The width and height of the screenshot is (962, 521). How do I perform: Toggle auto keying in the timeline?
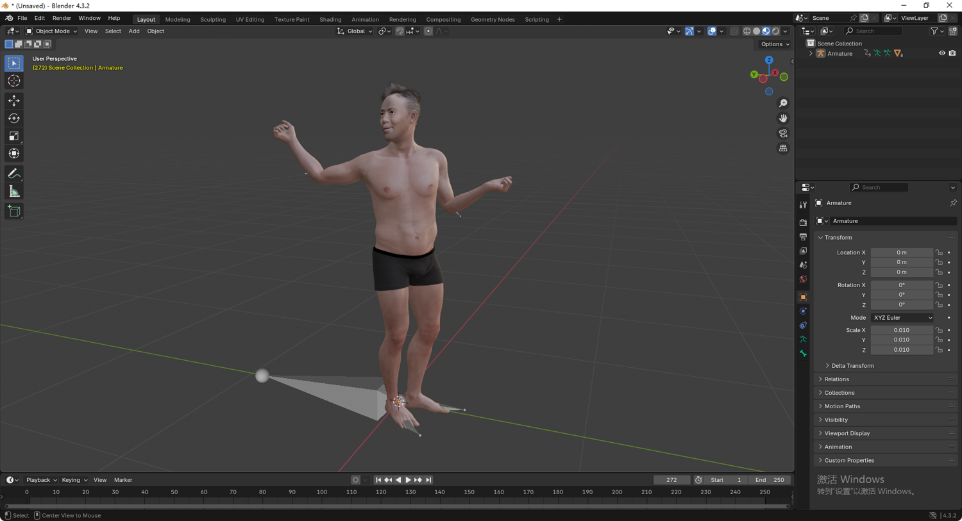[x=355, y=480]
